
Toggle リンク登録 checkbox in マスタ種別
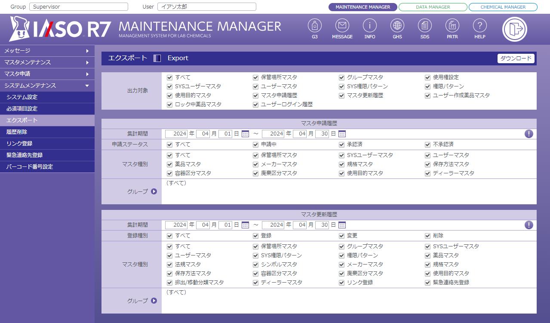pos(341,283)
